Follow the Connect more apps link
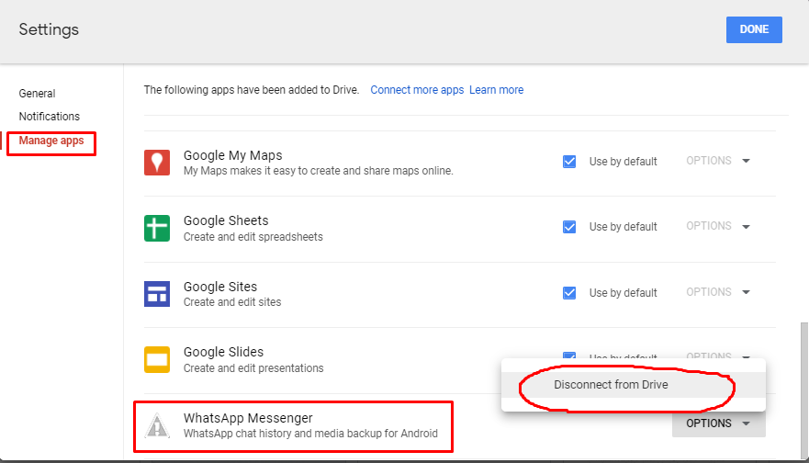This screenshot has width=809, height=463. click(x=417, y=90)
